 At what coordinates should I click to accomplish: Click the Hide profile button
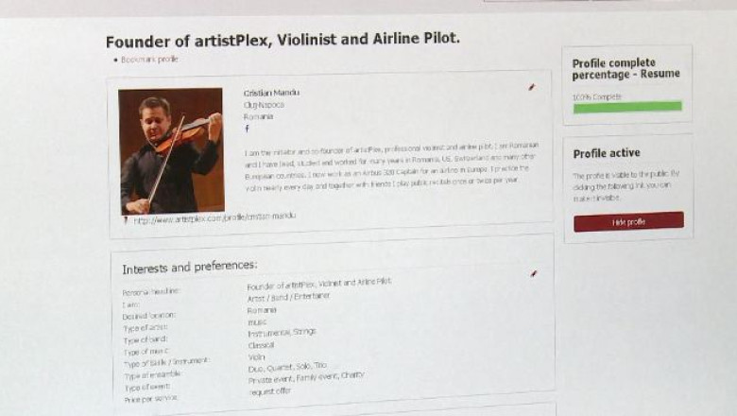point(628,222)
